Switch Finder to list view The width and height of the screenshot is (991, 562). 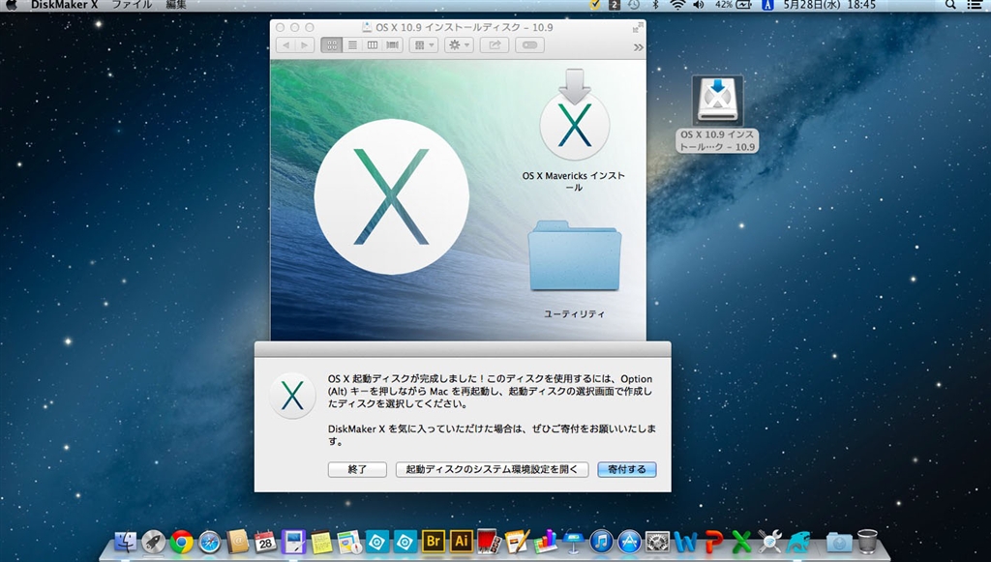click(352, 45)
